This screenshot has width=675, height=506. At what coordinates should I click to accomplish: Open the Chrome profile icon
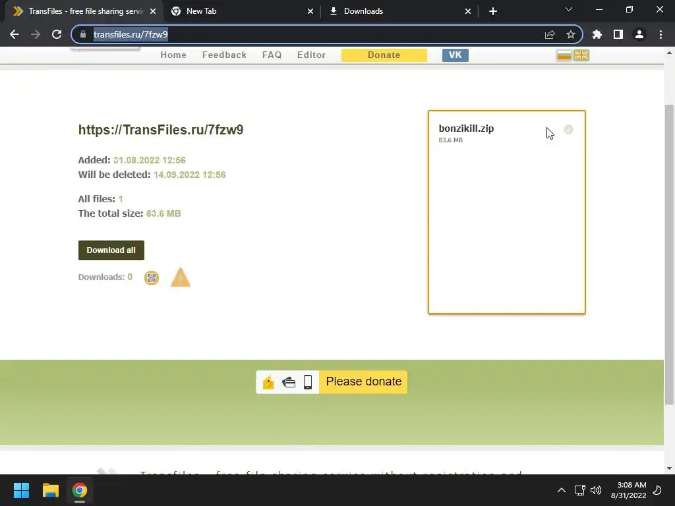coord(639,34)
